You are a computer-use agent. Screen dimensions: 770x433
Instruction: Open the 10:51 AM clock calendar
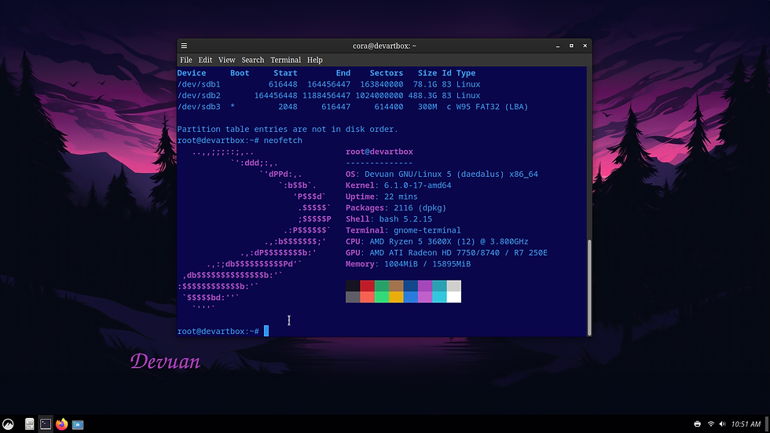746,424
